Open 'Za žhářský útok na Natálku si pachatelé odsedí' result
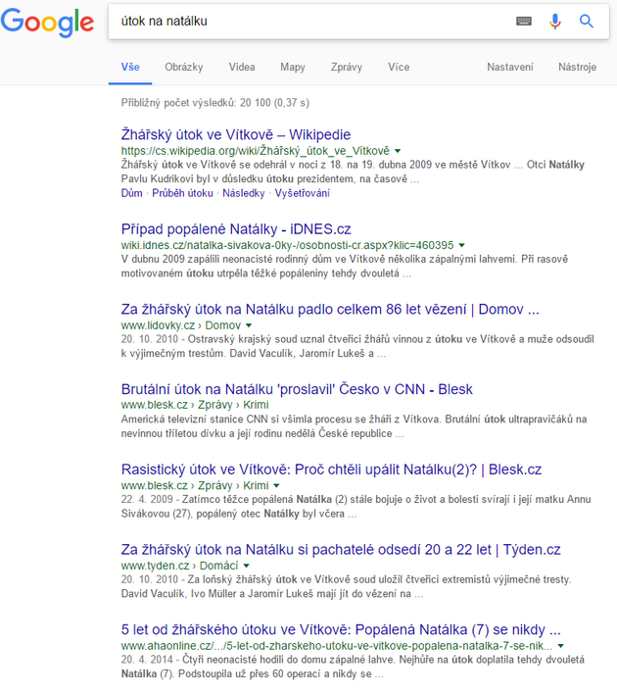617x694 pixels. tap(341, 550)
